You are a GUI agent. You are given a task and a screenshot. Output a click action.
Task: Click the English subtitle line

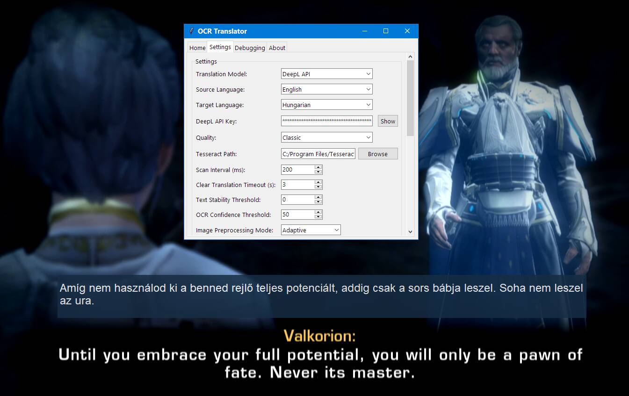[x=320, y=364]
